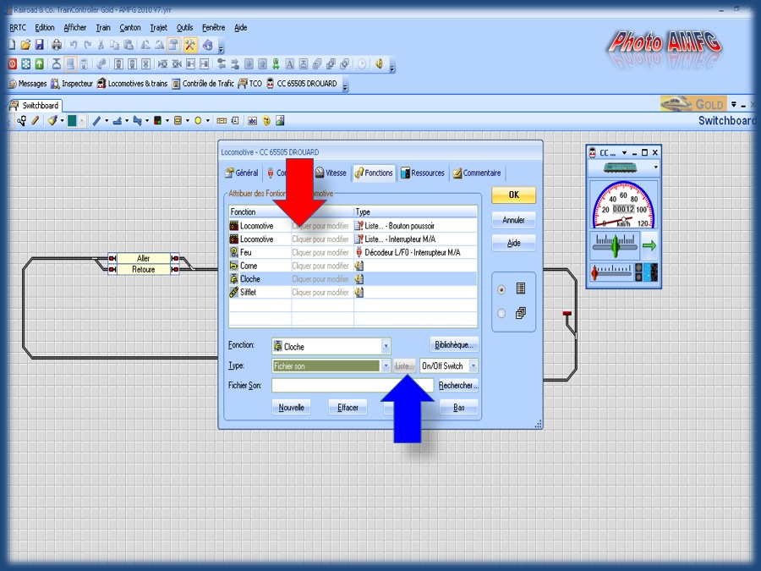Open a file with the folder icon
This screenshot has width=761, height=571.
pyautogui.click(x=25, y=45)
